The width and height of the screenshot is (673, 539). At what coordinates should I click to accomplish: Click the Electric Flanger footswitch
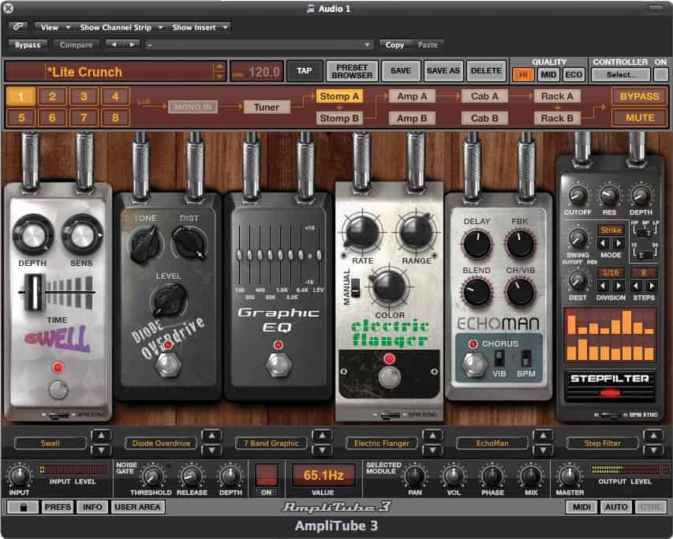point(387,376)
